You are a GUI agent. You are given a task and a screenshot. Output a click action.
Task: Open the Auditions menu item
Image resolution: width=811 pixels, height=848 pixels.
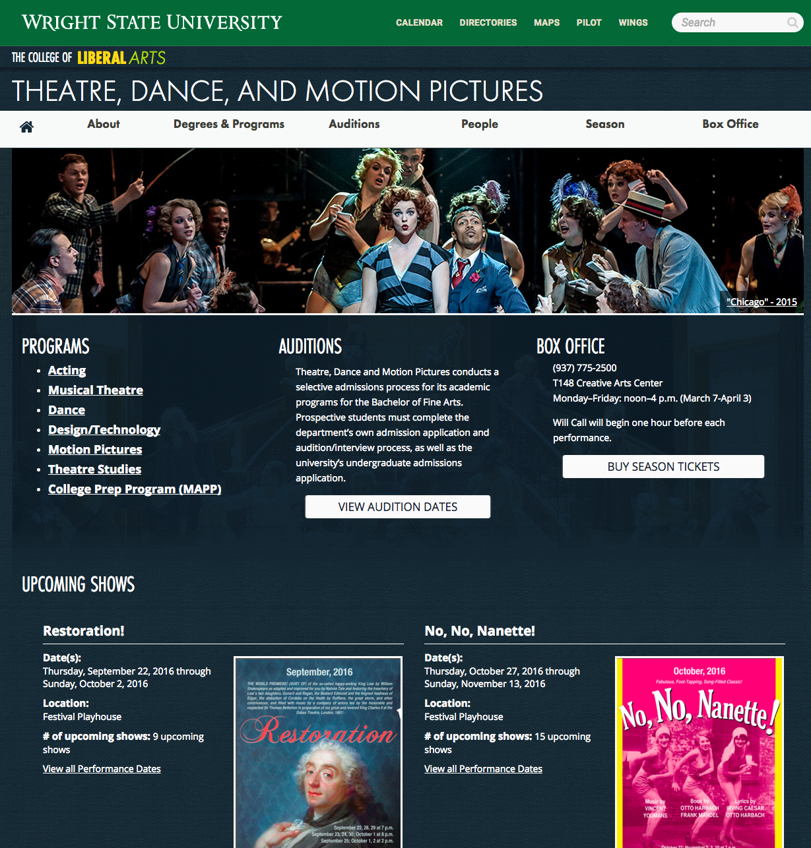pos(354,124)
